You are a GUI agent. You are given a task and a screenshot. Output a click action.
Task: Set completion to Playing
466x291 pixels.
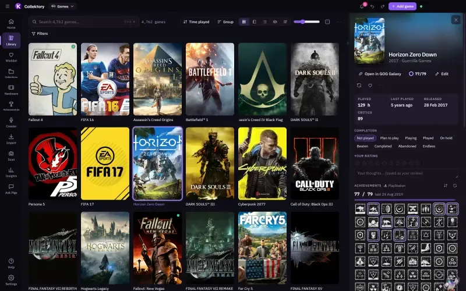[411, 138]
